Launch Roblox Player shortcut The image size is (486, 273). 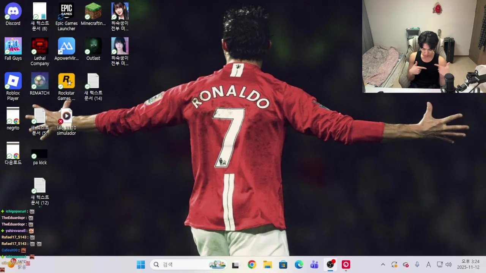tap(13, 86)
